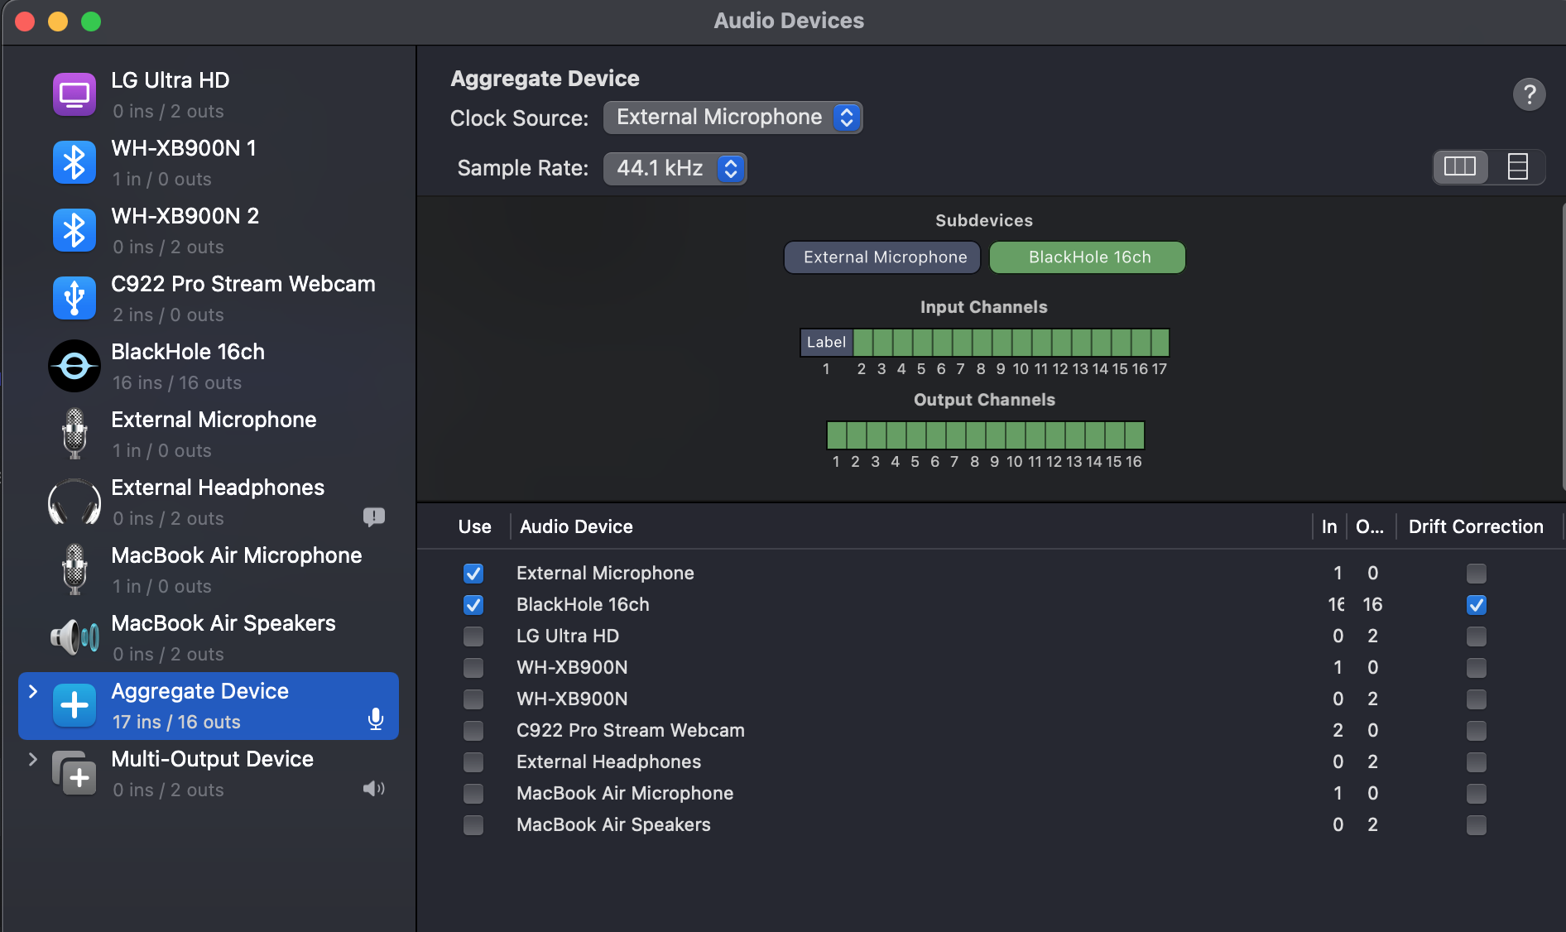
Task: Disable Drift Correction for BlackHole 16ch
Action: click(x=1477, y=605)
